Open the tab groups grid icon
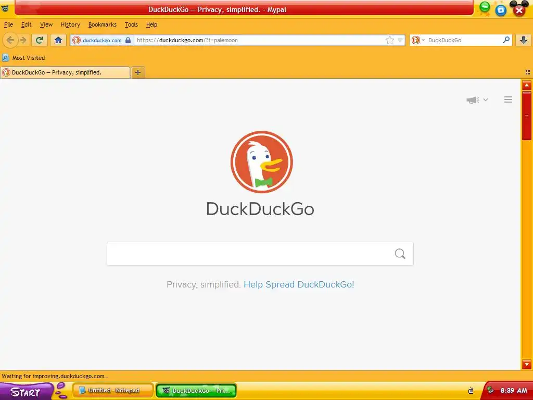The width and height of the screenshot is (533, 400). [528, 72]
